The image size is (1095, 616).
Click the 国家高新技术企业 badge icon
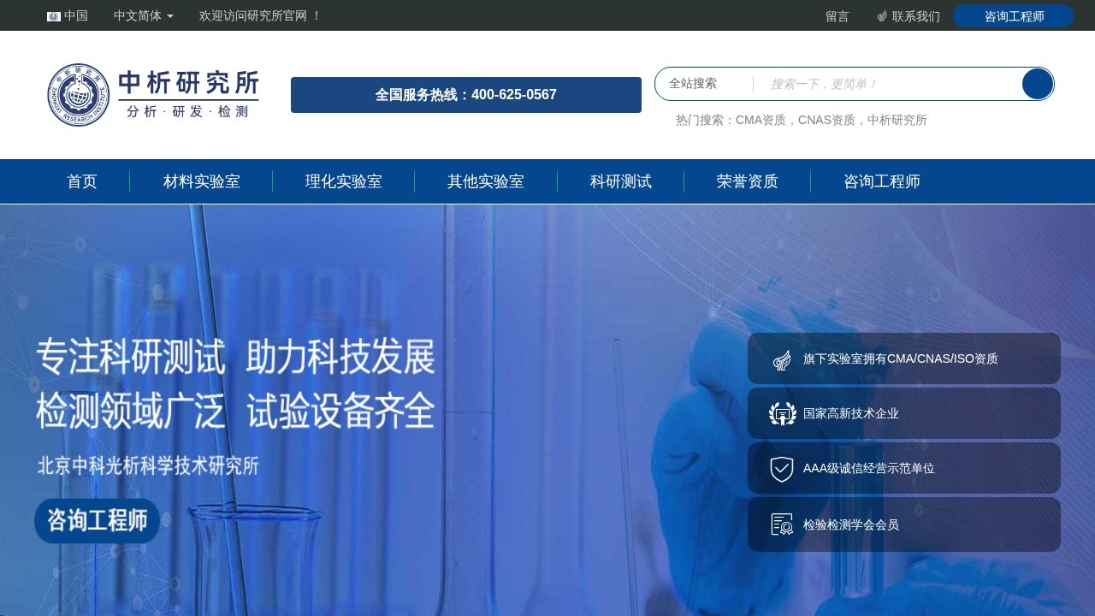coord(783,414)
